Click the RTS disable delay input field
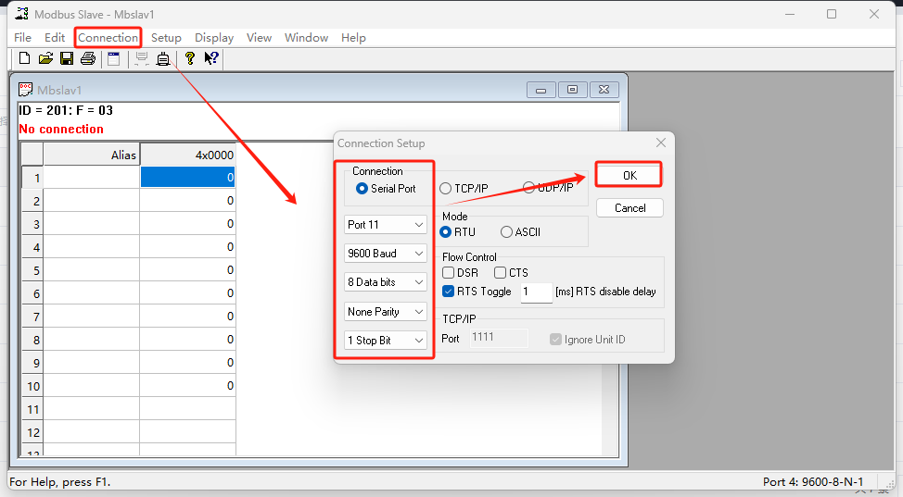The height and width of the screenshot is (497, 903). pos(536,292)
